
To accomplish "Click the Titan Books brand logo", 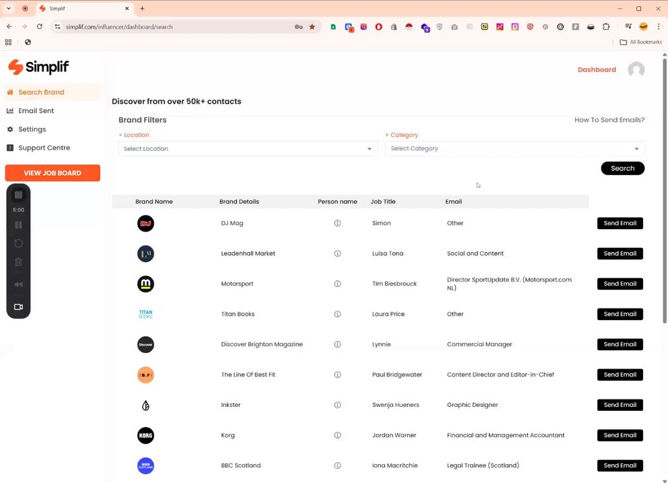I will (145, 314).
